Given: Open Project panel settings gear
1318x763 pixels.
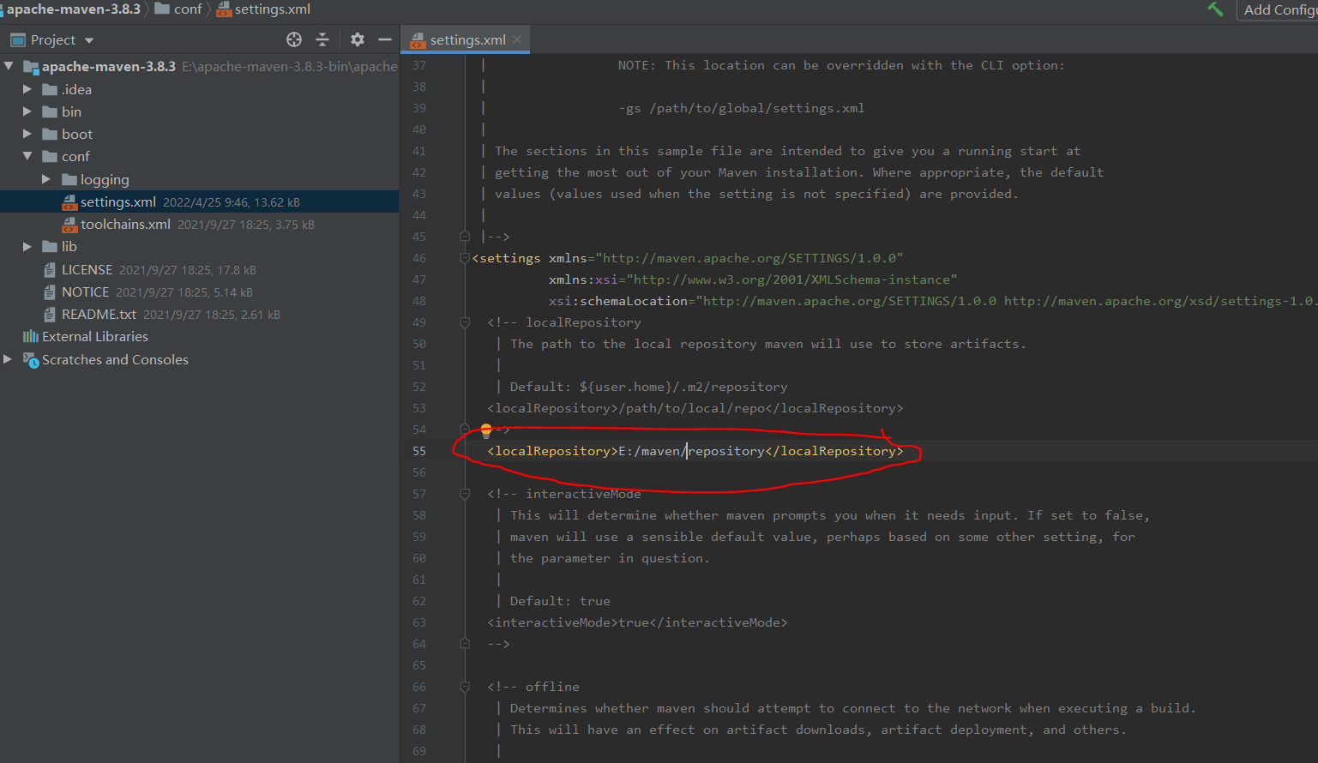Looking at the screenshot, I should coord(358,39).
